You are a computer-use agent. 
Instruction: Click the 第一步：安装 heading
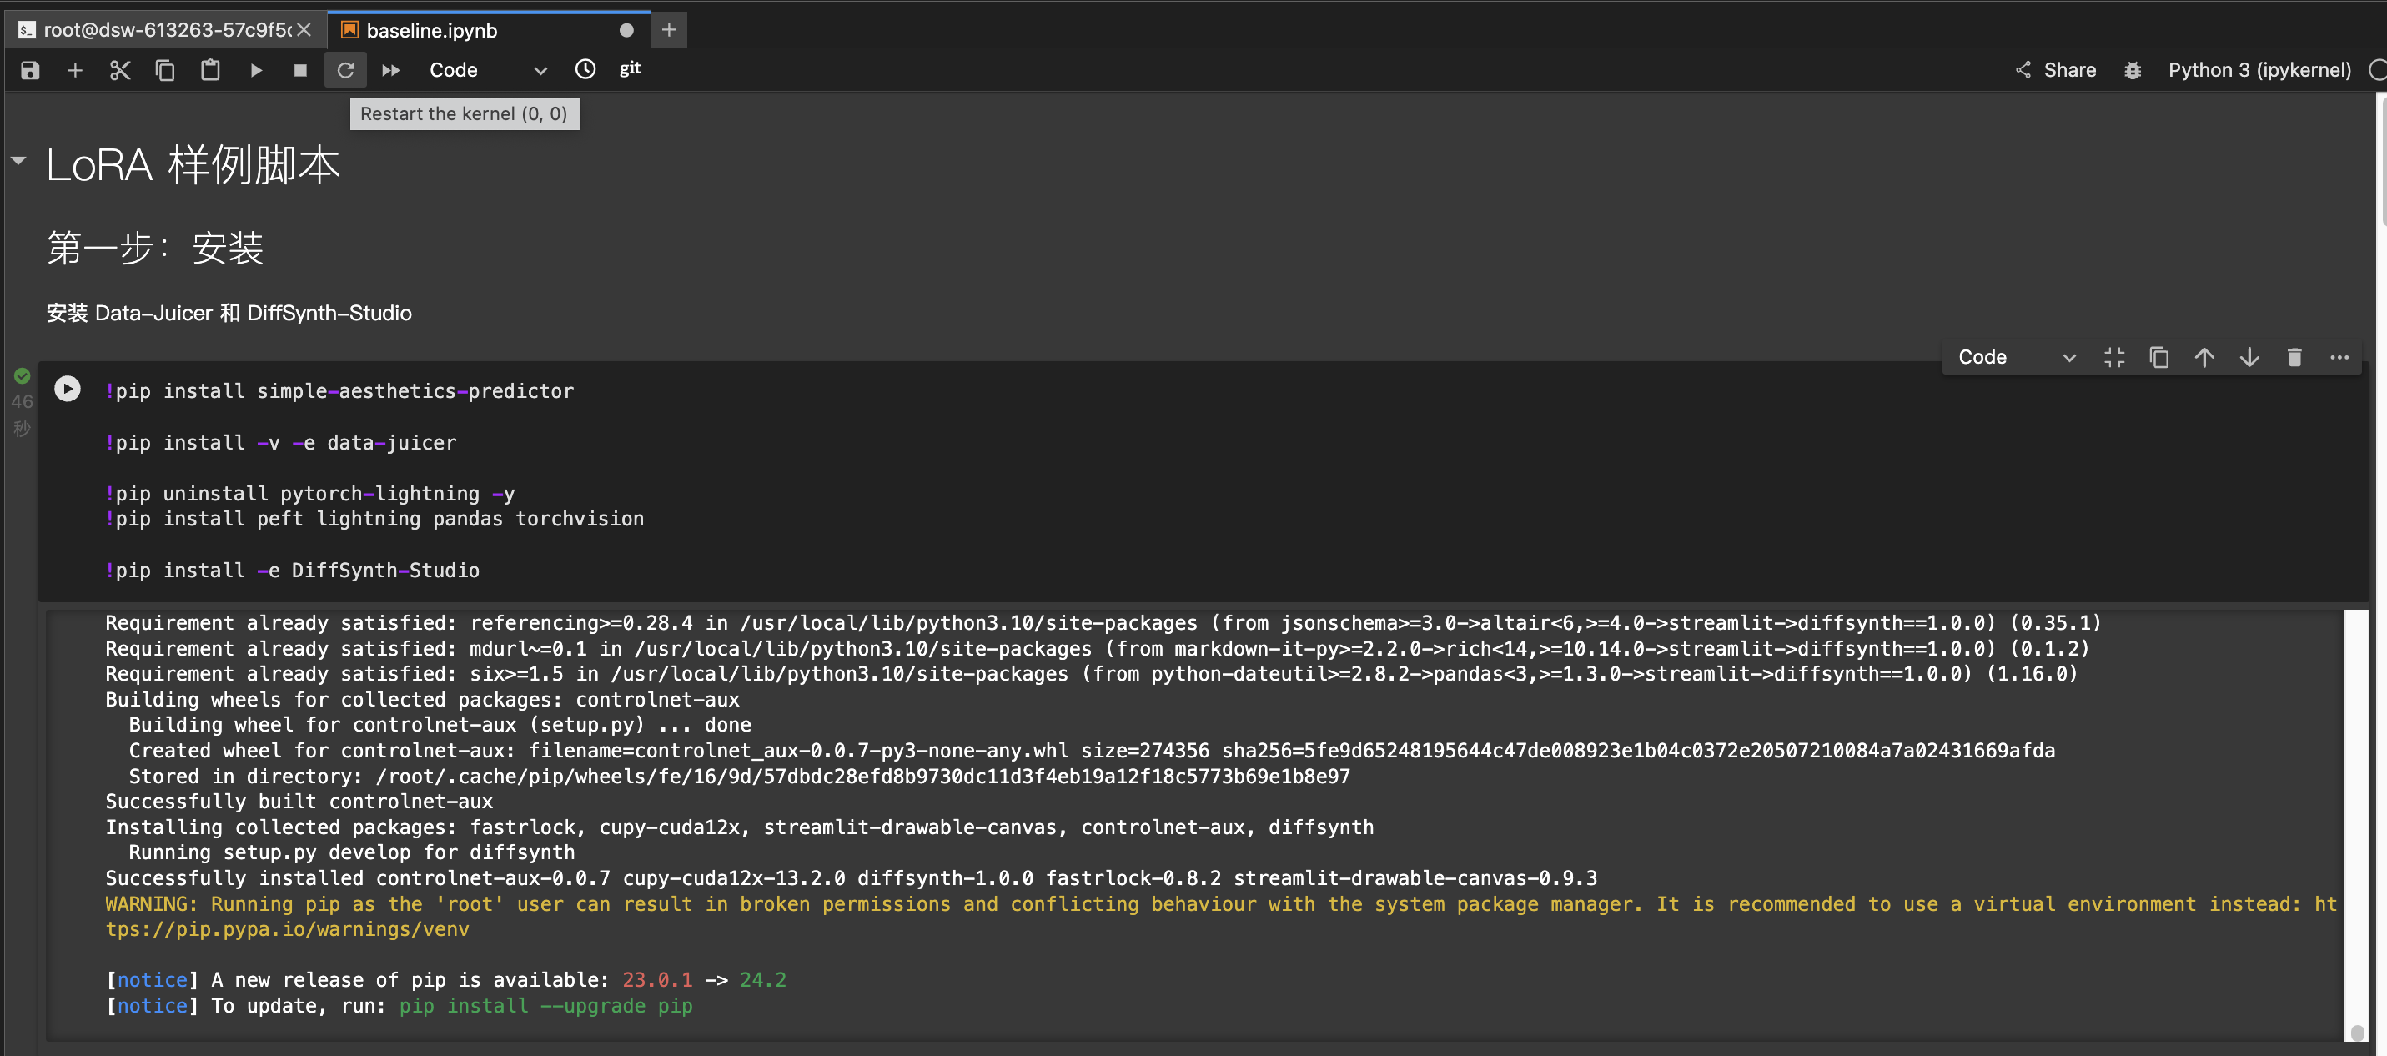point(155,248)
